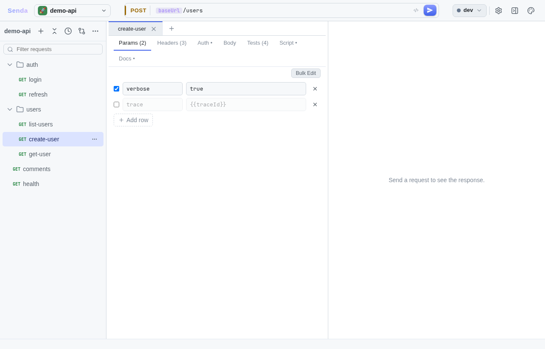Click the demo-api collection title in sidebar
Screen dimensions: 545x349
coord(17,31)
